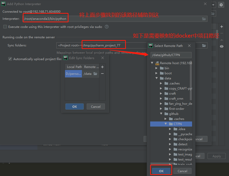
Task: Expand the .idea folder arrow
Action: coord(170,129)
